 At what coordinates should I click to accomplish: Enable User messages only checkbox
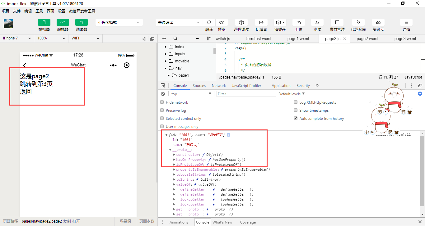162,126
